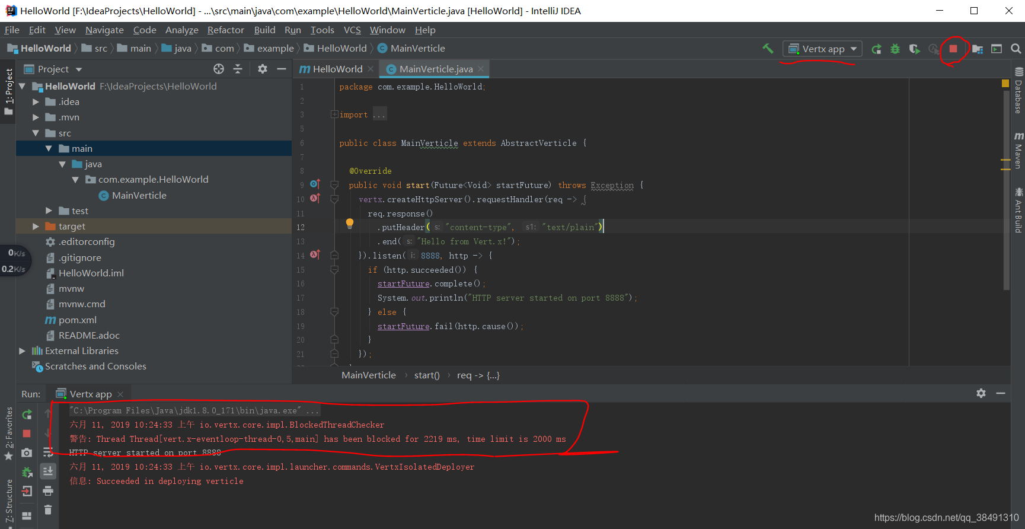This screenshot has width=1025, height=529.
Task: Select the MainVerticle.java editor tab
Action: (x=433, y=69)
